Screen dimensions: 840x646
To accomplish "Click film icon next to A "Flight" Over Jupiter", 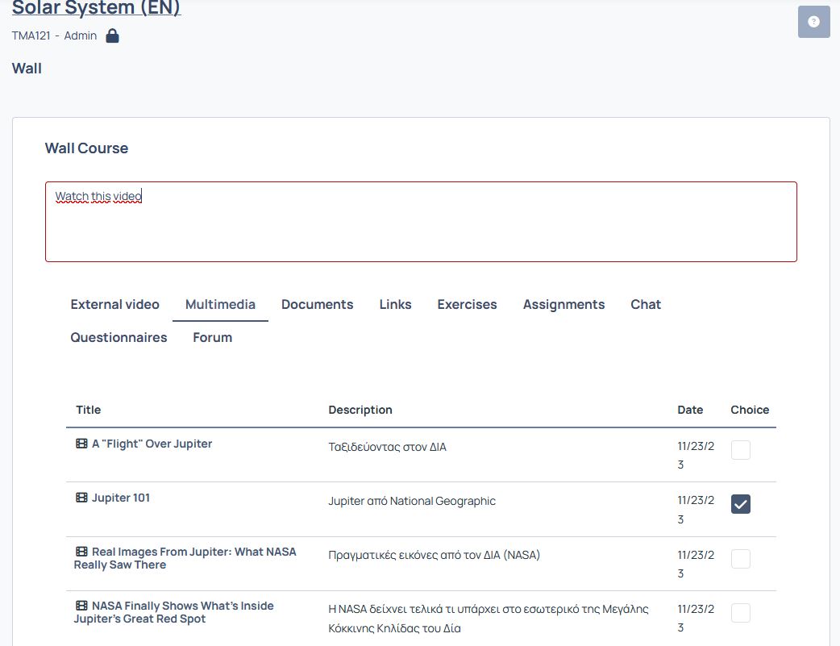I will (x=81, y=444).
